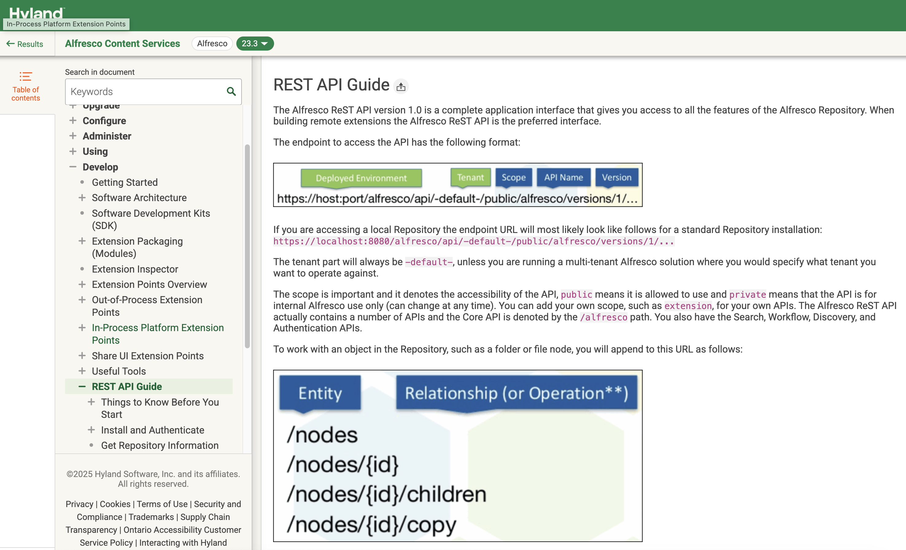Click the sidebar tree scrollbar
The width and height of the screenshot is (906, 550).
point(247,246)
